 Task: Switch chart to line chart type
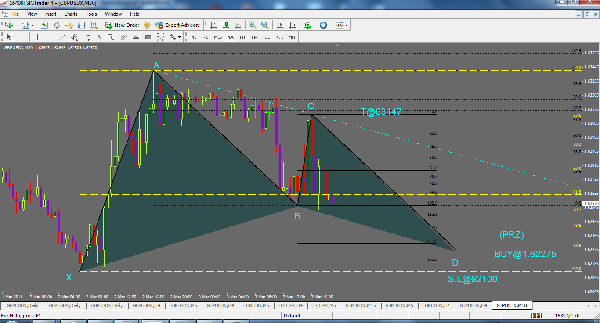coord(238,25)
